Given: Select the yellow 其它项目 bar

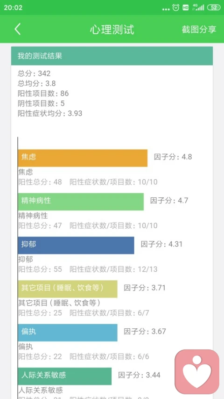Looking at the screenshot, I should coord(68,289).
